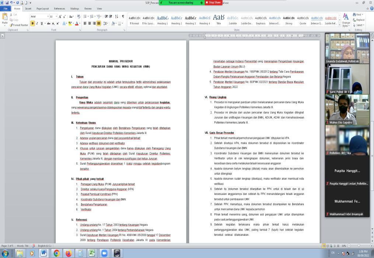Expand the Change Styles dropdown
The height and width of the screenshot is (258, 374).
[x=346, y=20]
